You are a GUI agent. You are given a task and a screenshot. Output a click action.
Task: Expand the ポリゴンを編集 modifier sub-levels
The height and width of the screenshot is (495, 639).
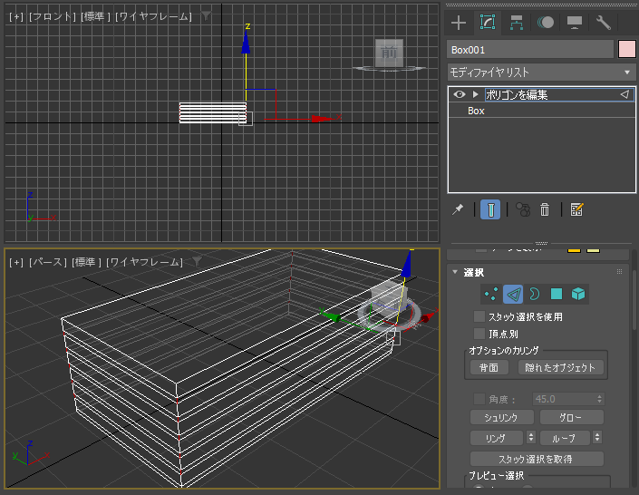[x=475, y=94]
